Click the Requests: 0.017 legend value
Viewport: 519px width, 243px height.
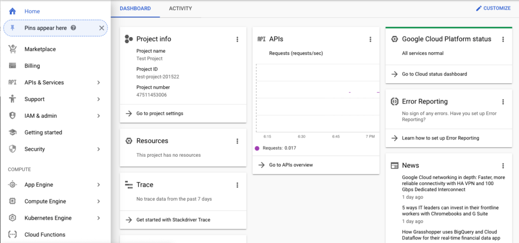tap(279, 148)
